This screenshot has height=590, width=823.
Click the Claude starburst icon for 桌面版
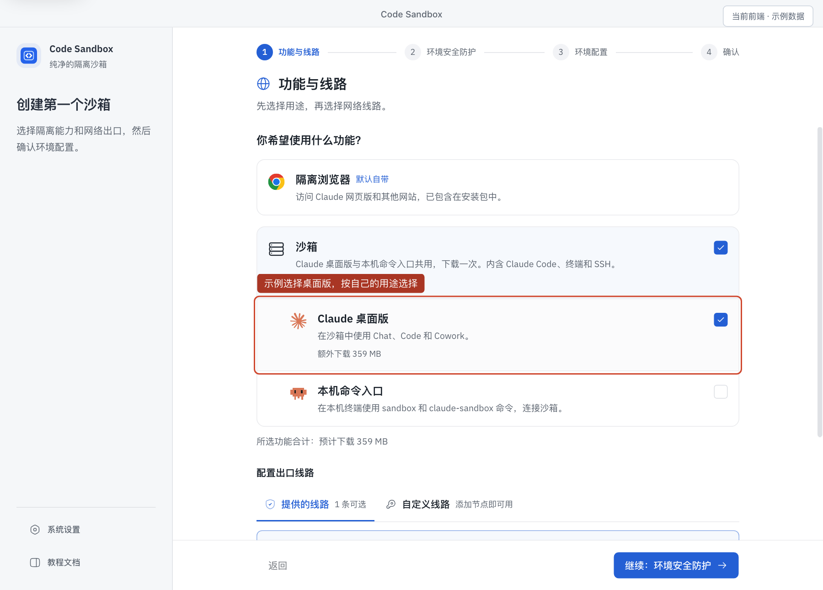pos(299,321)
